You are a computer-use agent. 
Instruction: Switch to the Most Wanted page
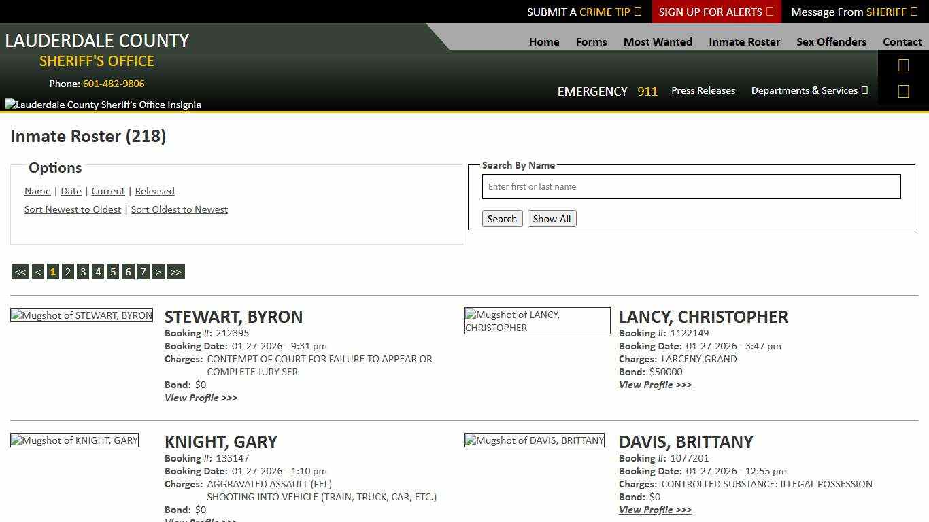pyautogui.click(x=658, y=41)
